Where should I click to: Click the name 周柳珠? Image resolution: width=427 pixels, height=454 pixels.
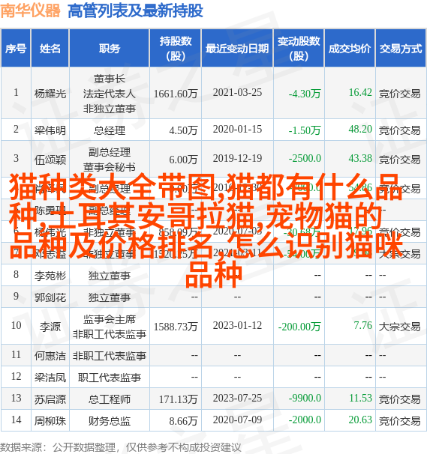tap(50, 421)
